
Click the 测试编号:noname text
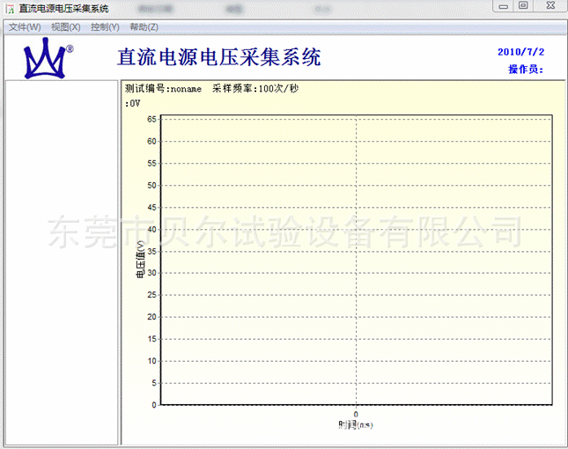point(164,89)
